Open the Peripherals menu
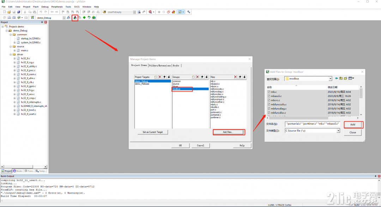The image size is (381, 207). [57, 7]
